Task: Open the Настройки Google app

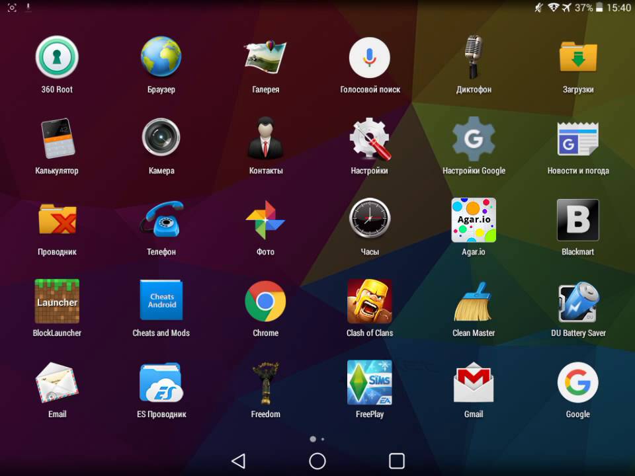Action: pos(474,138)
